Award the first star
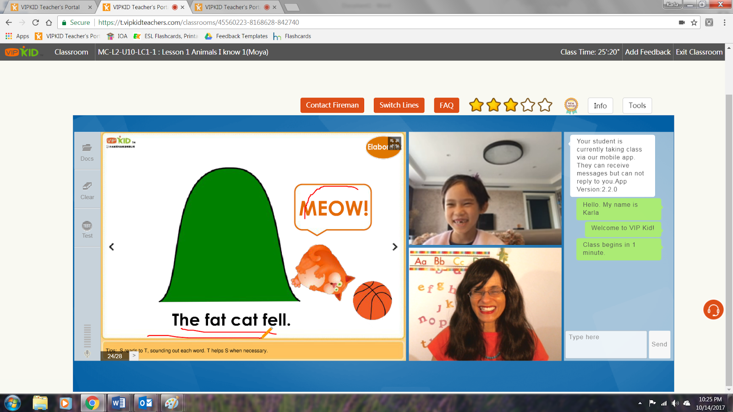The width and height of the screenshot is (733, 412). click(476, 105)
